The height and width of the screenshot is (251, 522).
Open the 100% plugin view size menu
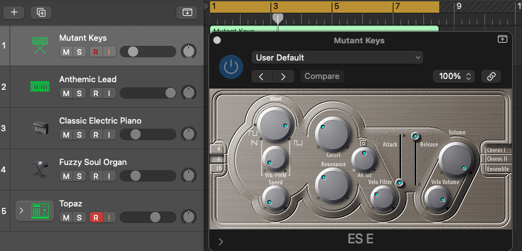(x=454, y=76)
